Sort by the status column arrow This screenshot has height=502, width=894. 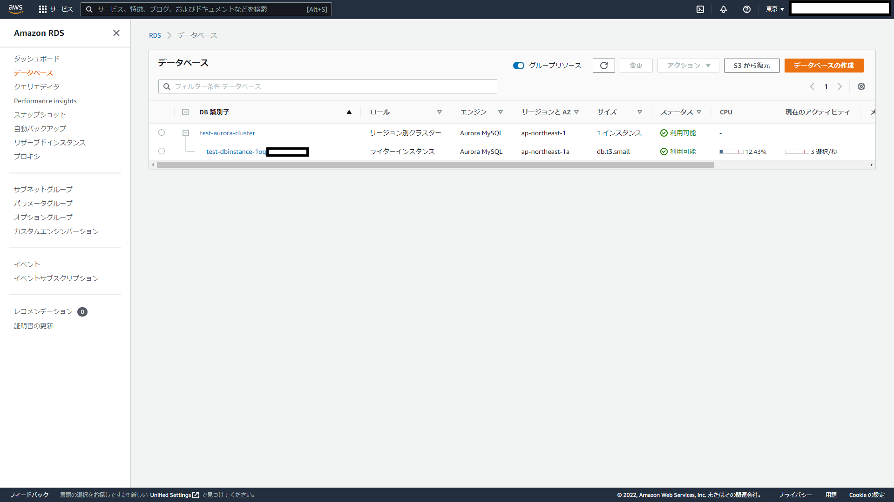(698, 112)
